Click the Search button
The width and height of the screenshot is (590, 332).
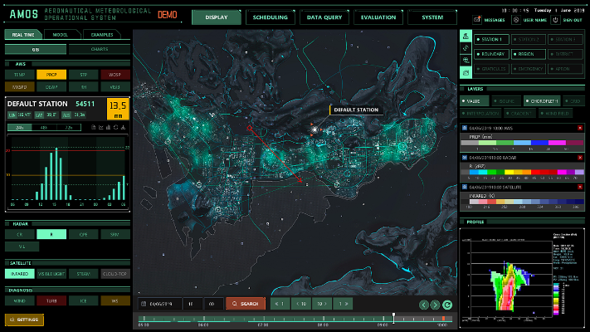coord(246,304)
